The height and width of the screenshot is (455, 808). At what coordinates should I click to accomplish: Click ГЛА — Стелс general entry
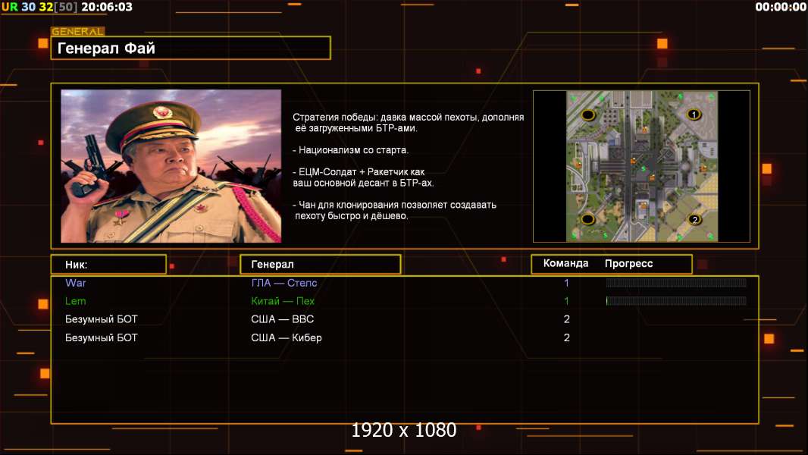[284, 283]
